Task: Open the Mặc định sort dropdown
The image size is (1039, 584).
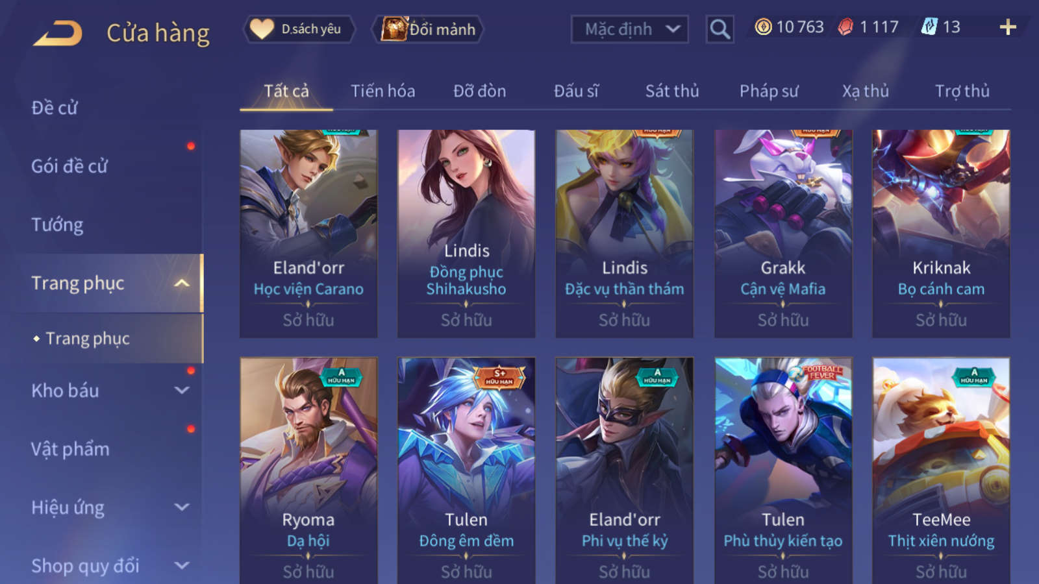Action: (629, 29)
